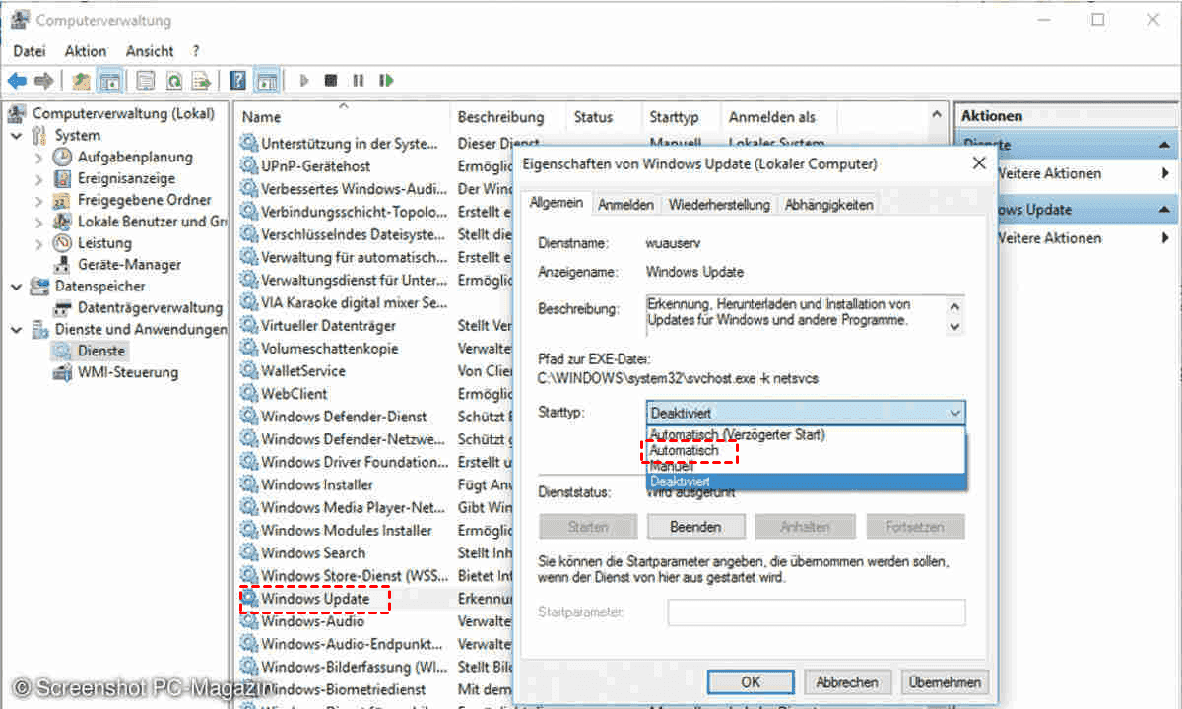Click the Refresh toolbar icon
Screen dimensions: 1182x709
[x=174, y=81]
